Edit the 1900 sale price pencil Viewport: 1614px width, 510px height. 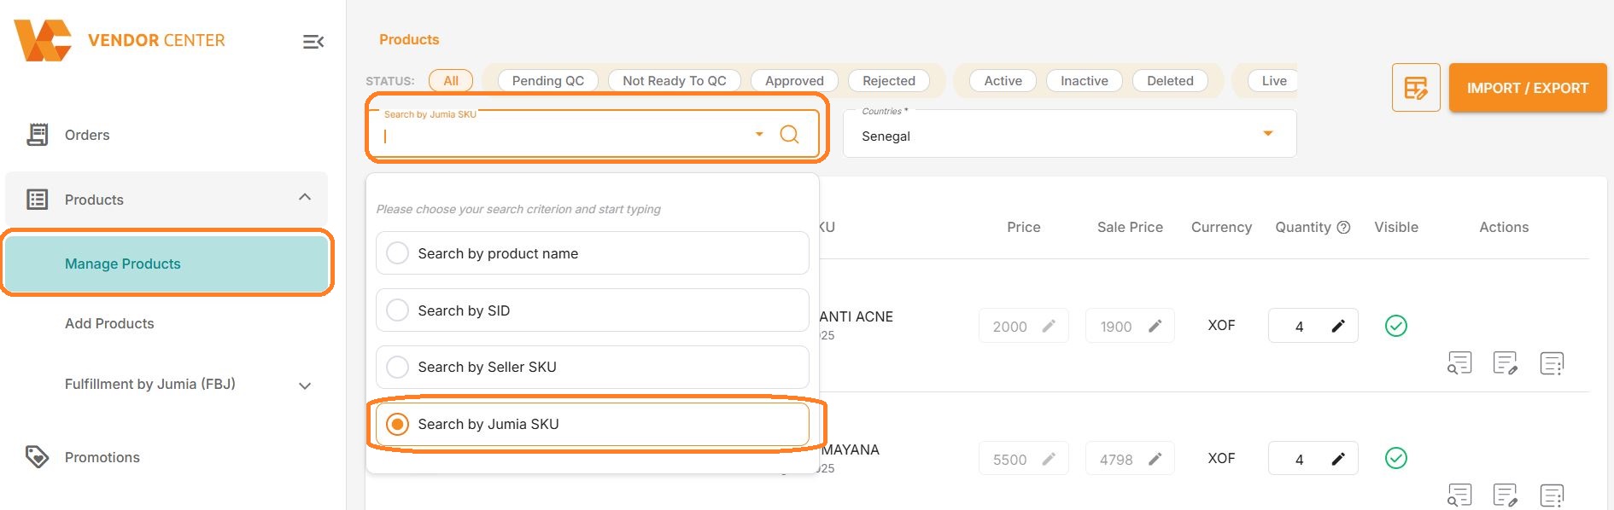point(1155,326)
